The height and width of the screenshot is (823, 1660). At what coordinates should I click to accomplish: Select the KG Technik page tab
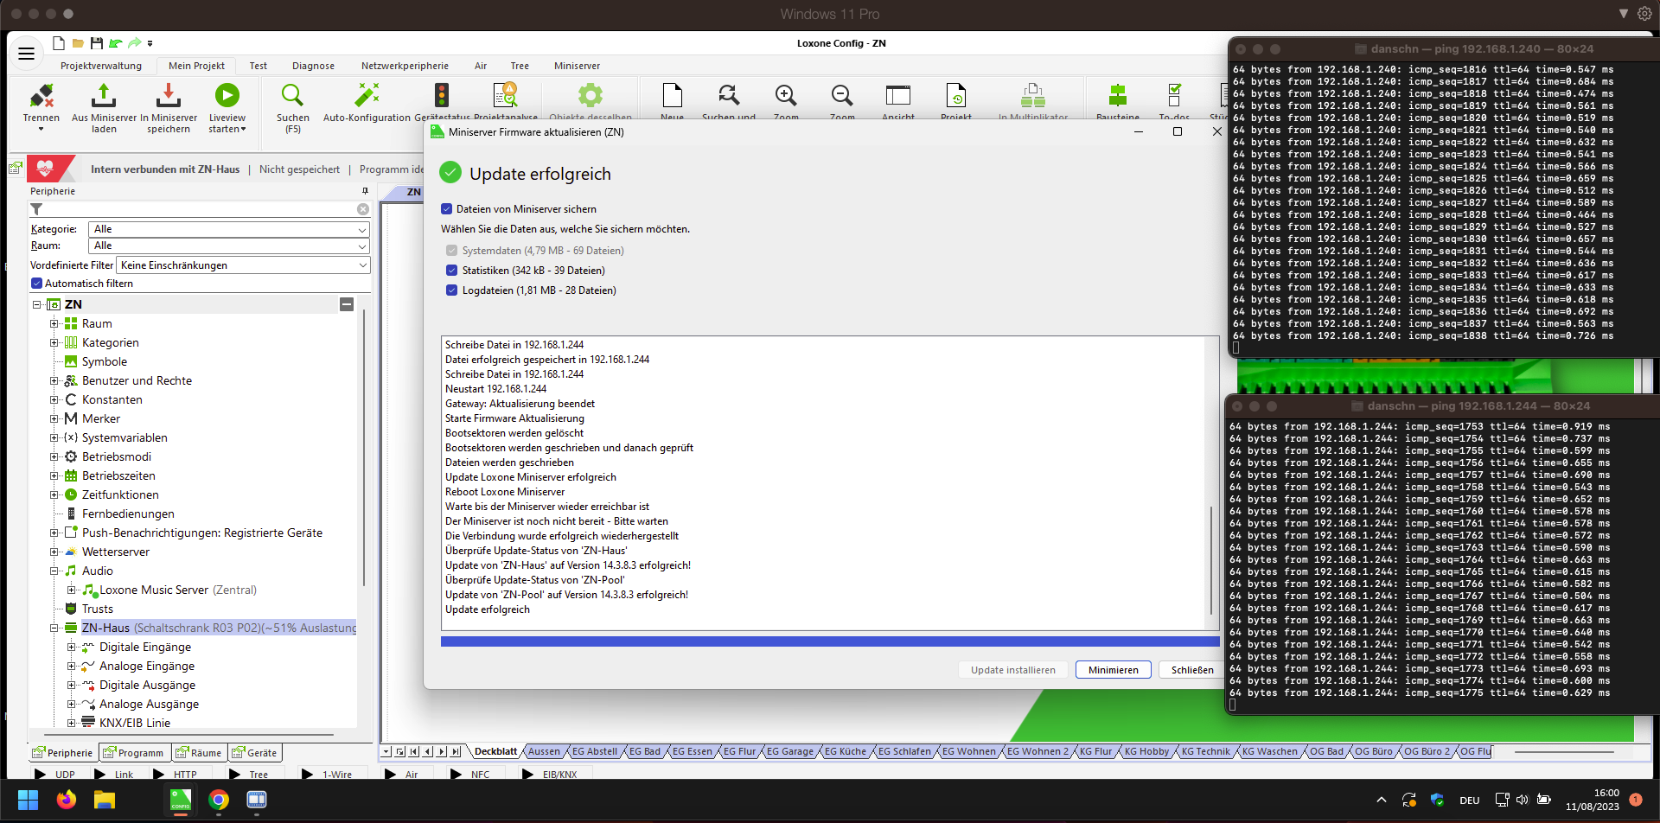1205,752
